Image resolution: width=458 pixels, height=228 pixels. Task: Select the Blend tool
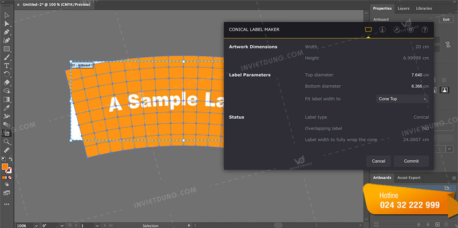click(7, 125)
